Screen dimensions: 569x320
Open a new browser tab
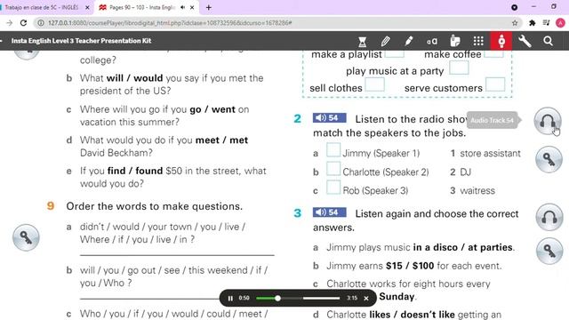pyautogui.click(x=209, y=7)
